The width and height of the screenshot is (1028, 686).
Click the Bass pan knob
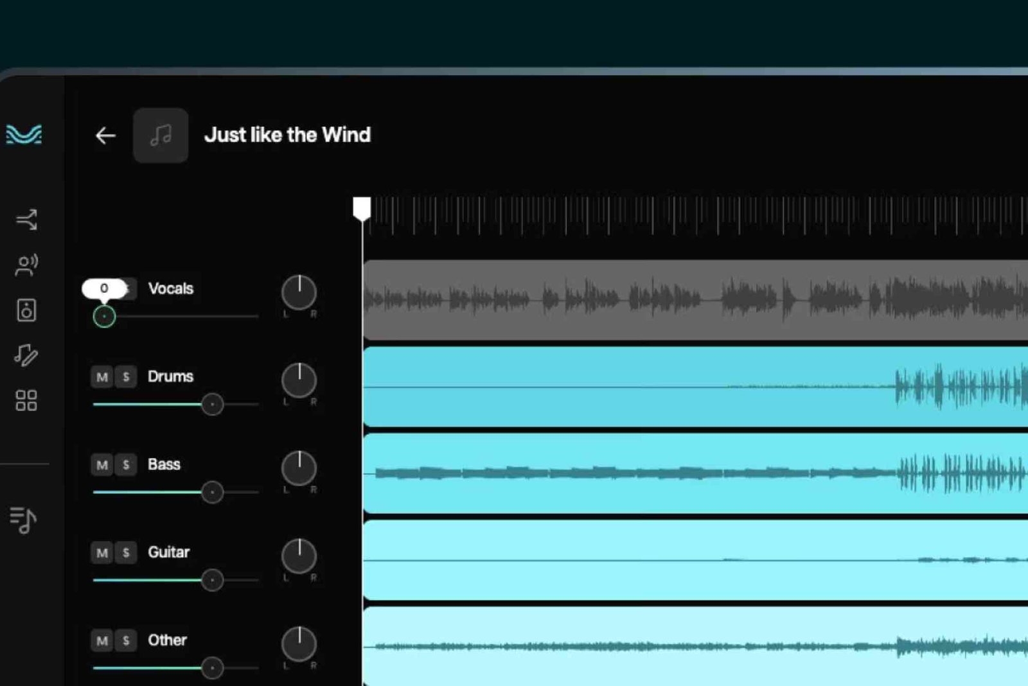[299, 468]
